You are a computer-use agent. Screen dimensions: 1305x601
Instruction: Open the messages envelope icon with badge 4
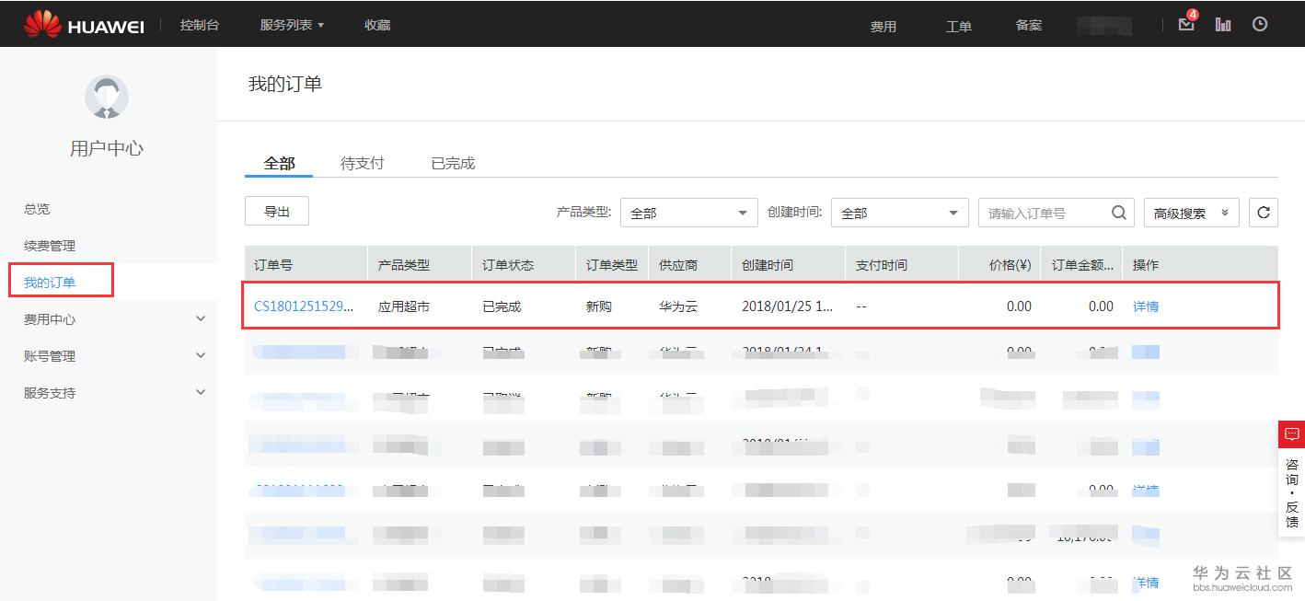(1185, 24)
